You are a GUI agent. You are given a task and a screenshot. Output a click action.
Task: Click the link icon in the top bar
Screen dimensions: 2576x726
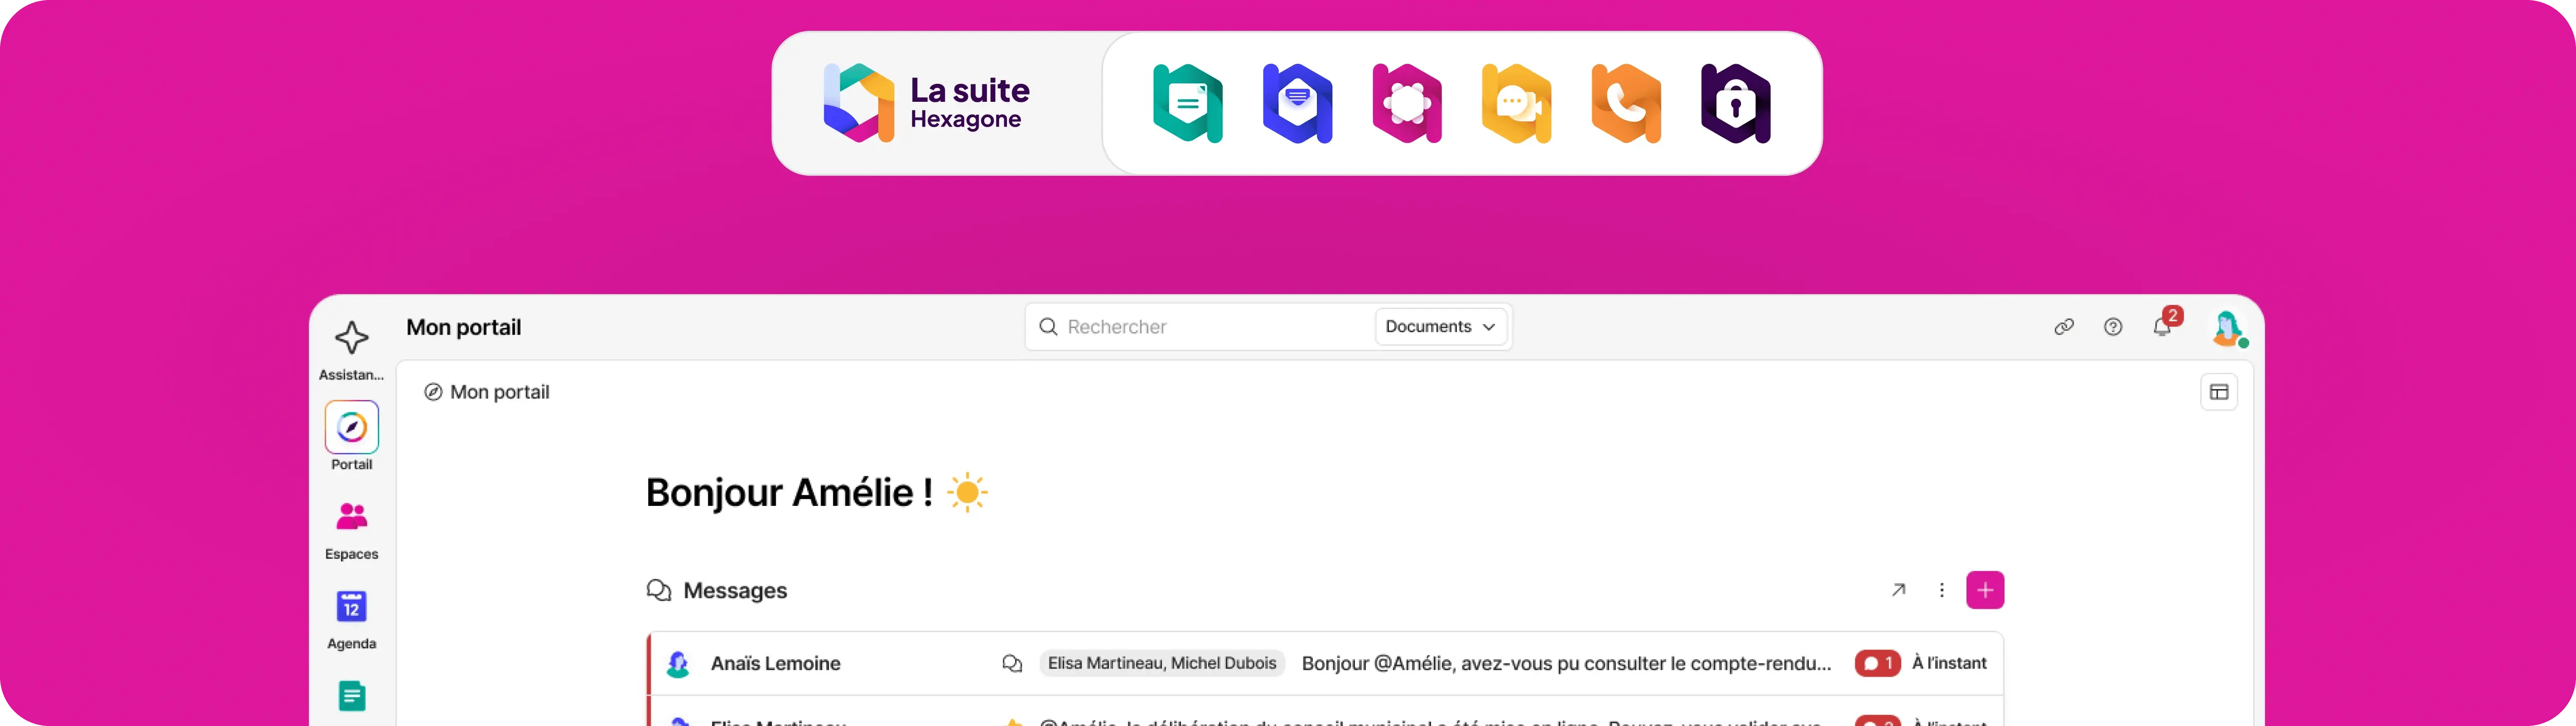point(2064,326)
